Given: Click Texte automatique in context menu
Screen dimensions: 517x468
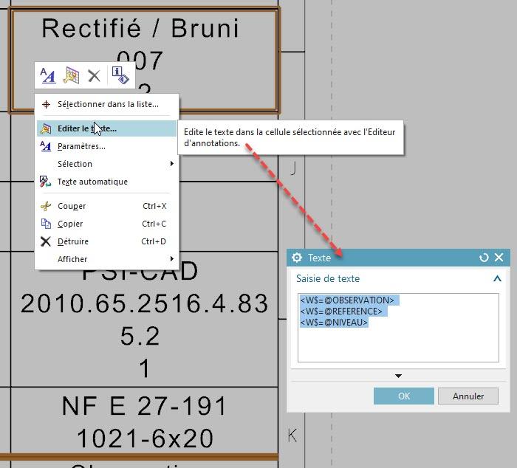Looking at the screenshot, I should (92, 182).
